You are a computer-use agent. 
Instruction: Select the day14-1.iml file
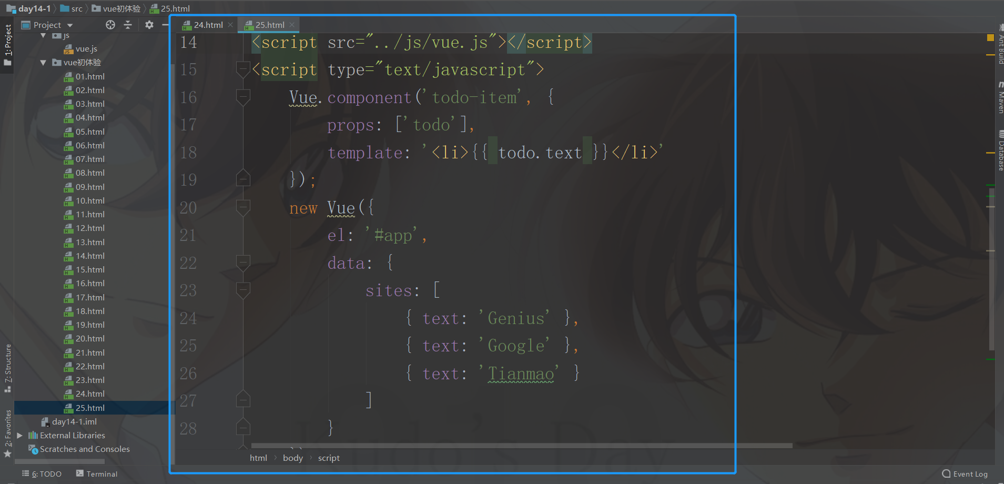tap(74, 422)
